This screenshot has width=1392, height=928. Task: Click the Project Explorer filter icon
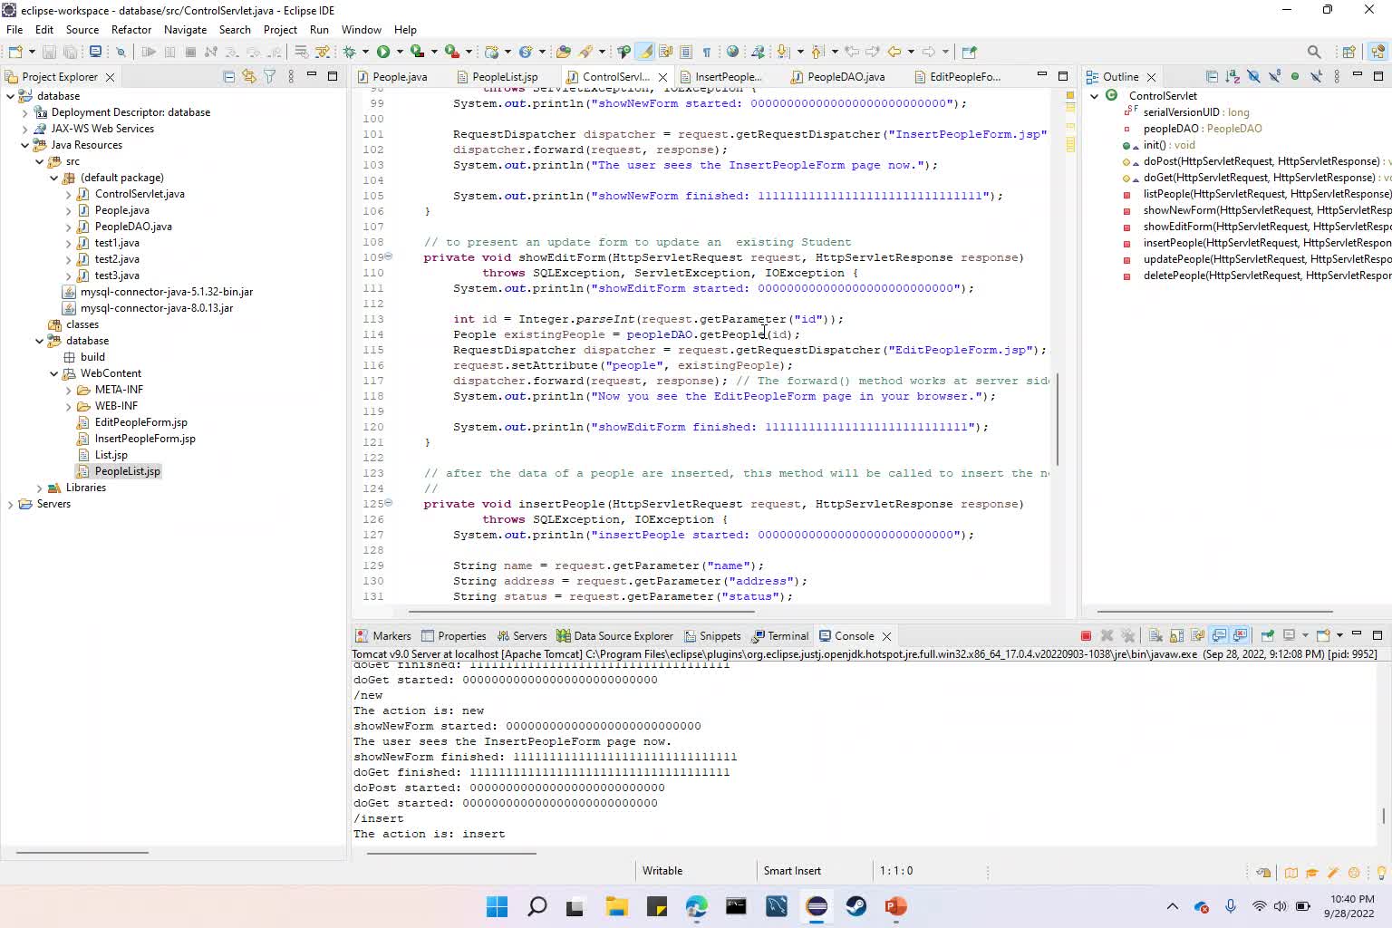tap(269, 77)
